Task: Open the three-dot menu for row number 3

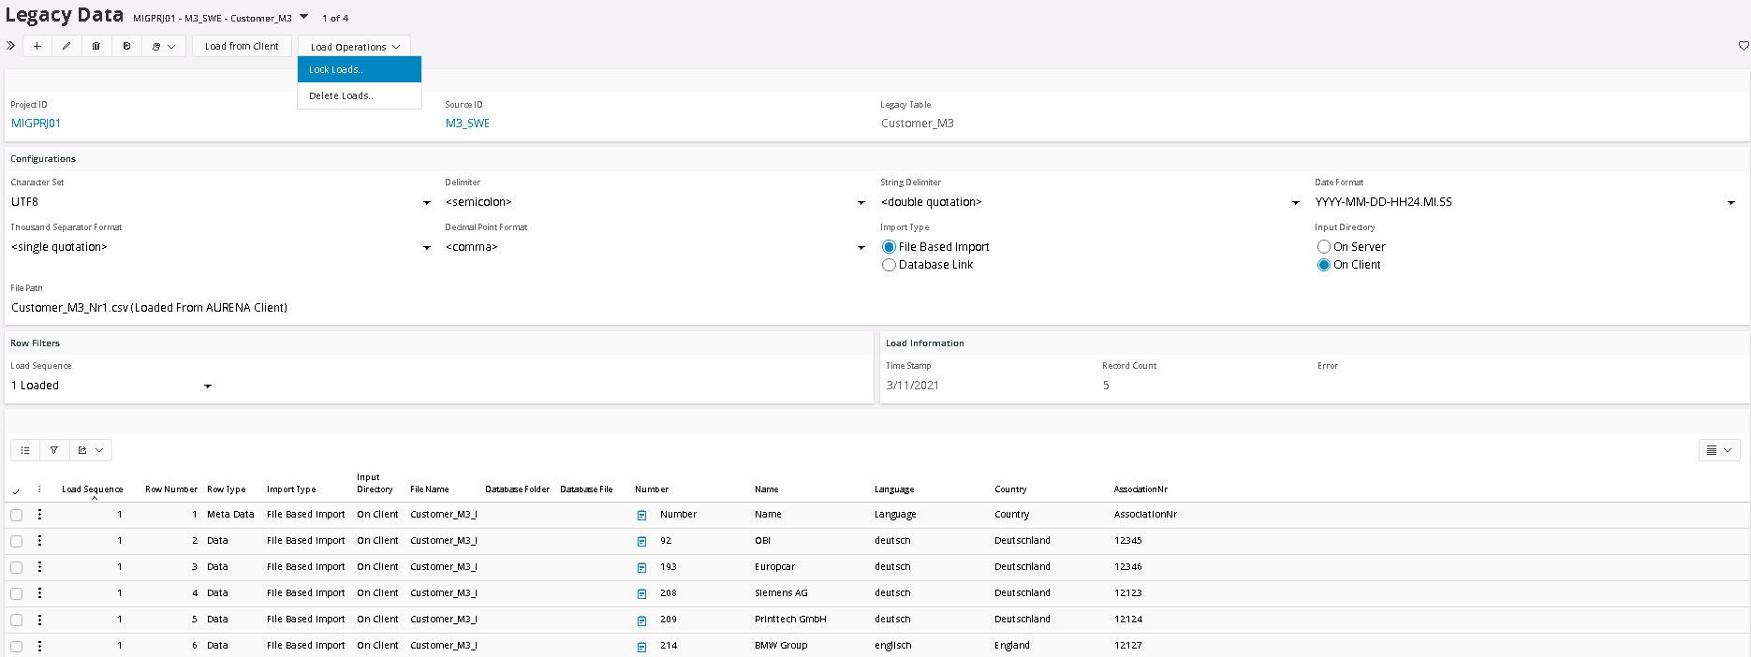Action: coord(39,567)
